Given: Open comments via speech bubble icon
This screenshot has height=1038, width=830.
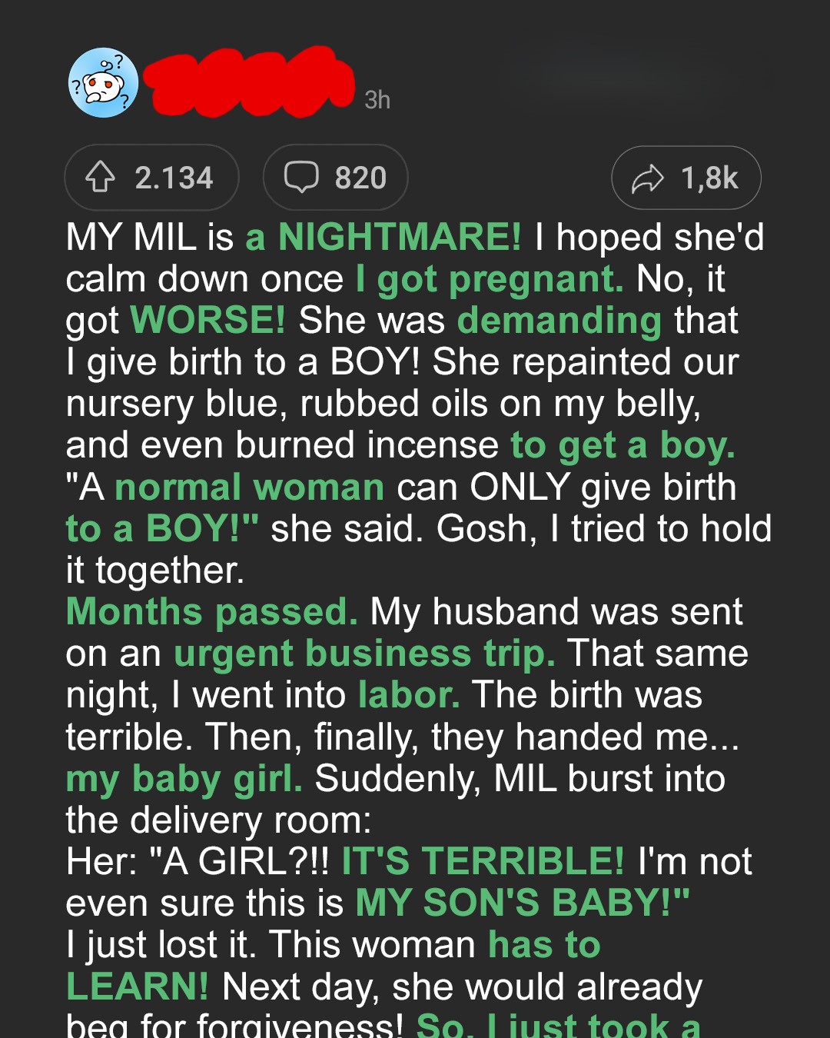Looking at the screenshot, I should click(301, 177).
